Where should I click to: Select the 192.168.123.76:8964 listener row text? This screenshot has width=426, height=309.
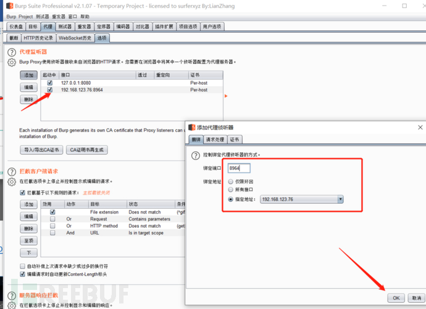point(81,90)
